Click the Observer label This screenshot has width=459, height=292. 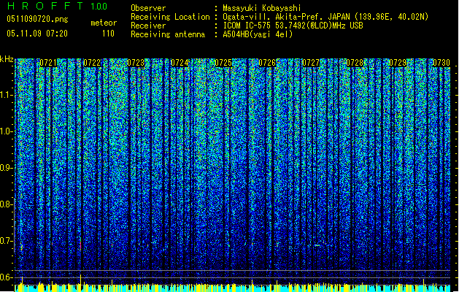pos(148,8)
